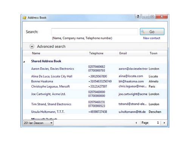
Task: Expand the Advanced search chevron
Action: (32, 46)
